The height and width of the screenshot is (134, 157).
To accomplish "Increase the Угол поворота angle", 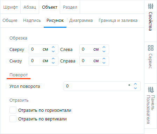I will pos(135,84).
